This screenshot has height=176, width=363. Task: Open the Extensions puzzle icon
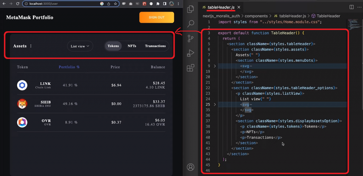(158, 4)
